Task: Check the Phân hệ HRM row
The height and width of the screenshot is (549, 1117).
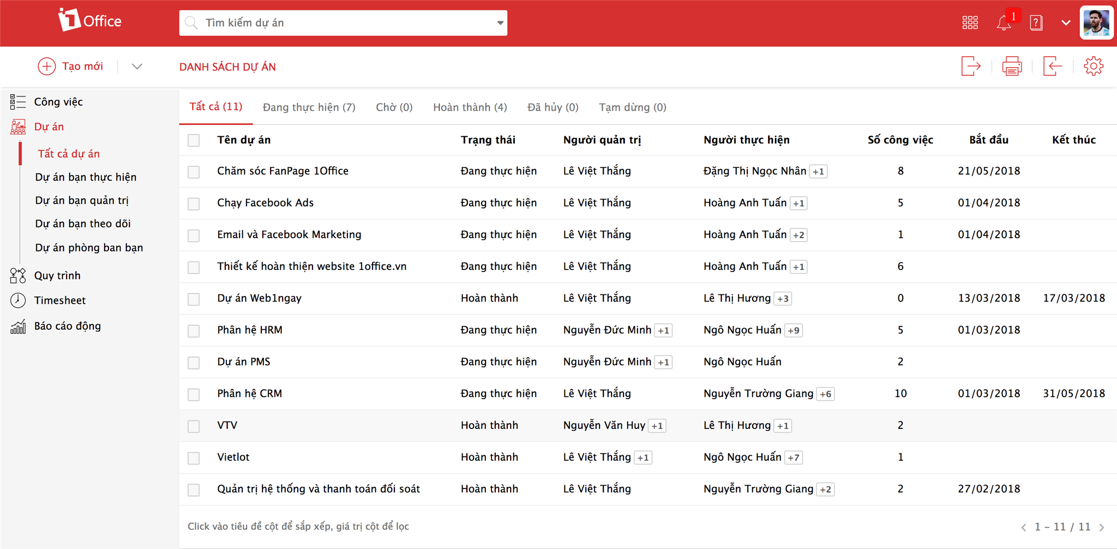Action: pos(194,331)
